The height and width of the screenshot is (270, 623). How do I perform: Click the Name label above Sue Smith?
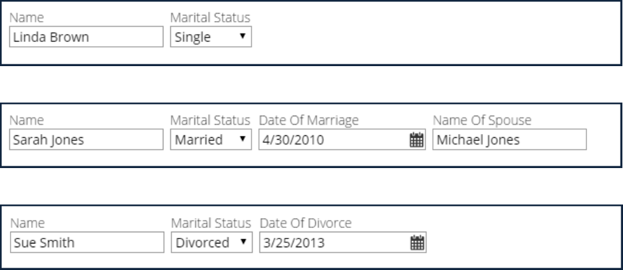click(x=24, y=223)
